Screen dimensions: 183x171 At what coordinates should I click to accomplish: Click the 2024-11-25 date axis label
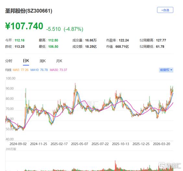[x=39, y=144]
